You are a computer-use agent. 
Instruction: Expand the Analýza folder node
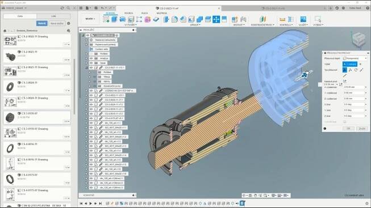pos(86,58)
